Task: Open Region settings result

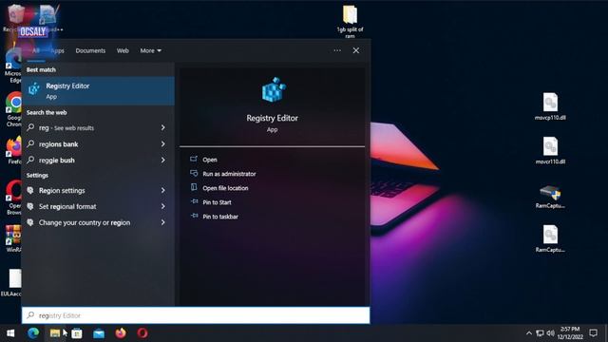Action: tap(98, 190)
